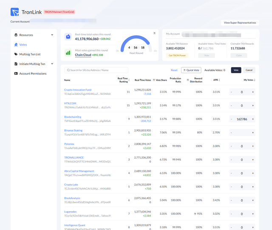Click help icon next to Vote Share
Image resolution: width=272 pixels, height=230 pixels.
pos(154,80)
